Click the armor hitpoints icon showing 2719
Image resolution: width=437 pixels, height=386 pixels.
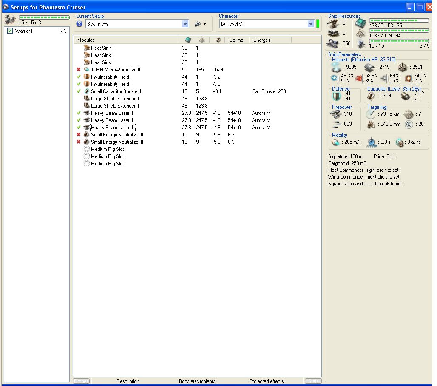click(369, 68)
